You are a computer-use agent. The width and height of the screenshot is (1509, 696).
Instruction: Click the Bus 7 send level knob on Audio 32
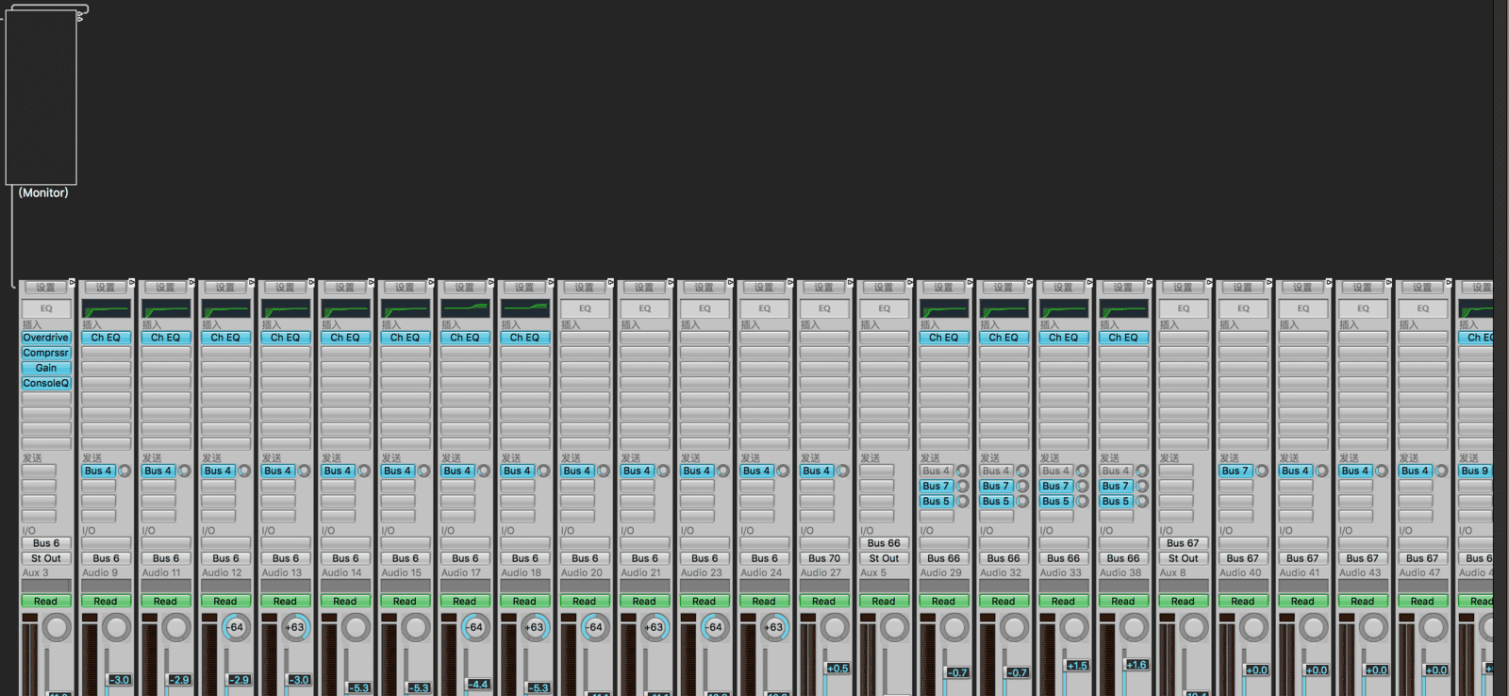coord(1022,487)
